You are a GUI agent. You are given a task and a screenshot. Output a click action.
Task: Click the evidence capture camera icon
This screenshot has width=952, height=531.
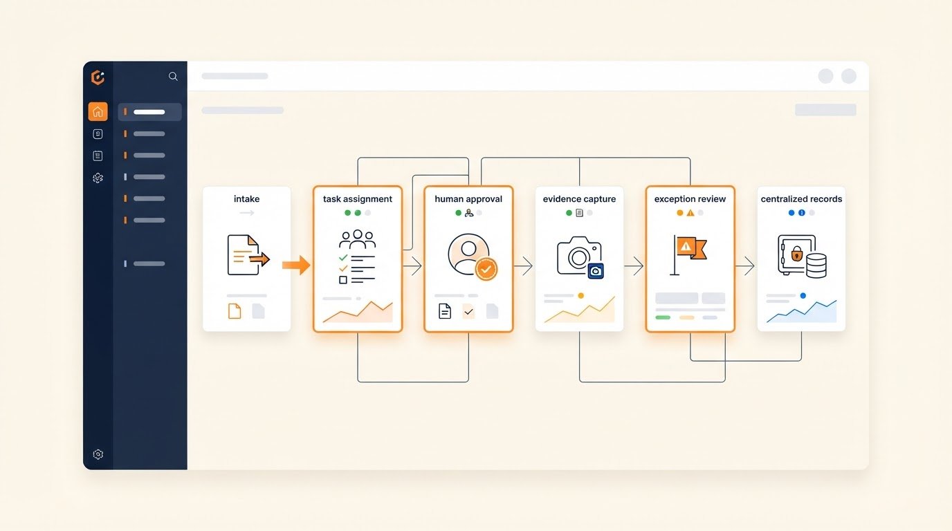click(580, 257)
